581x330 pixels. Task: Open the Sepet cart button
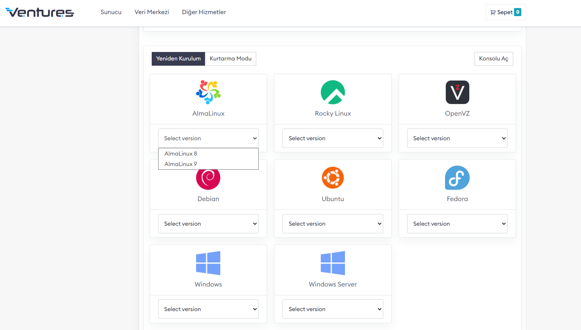506,12
